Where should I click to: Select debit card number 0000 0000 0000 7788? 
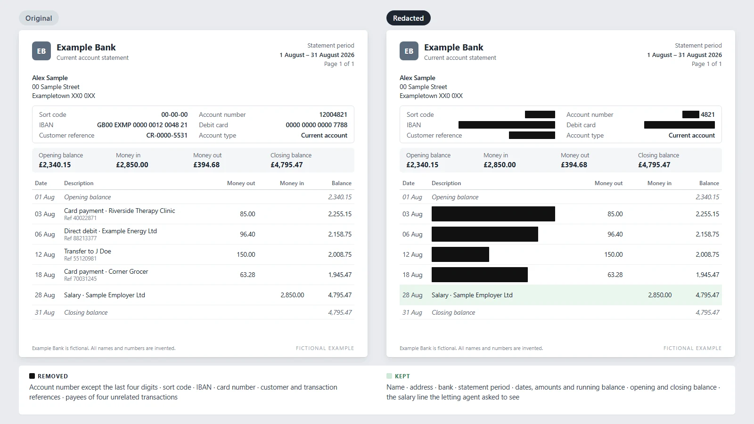click(x=316, y=125)
